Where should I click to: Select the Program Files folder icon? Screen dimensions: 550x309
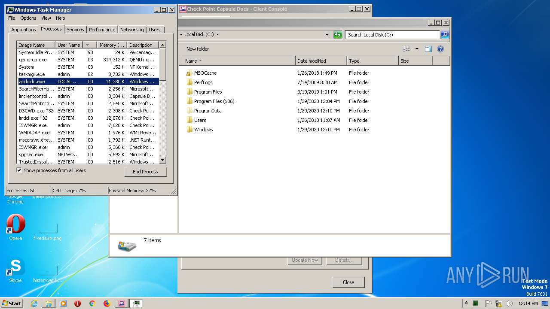pos(189,92)
